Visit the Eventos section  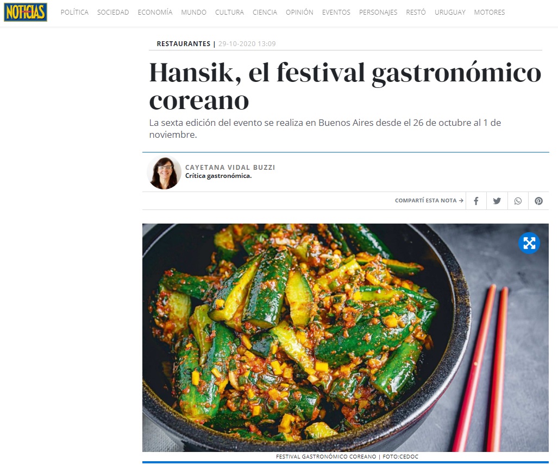(x=336, y=12)
